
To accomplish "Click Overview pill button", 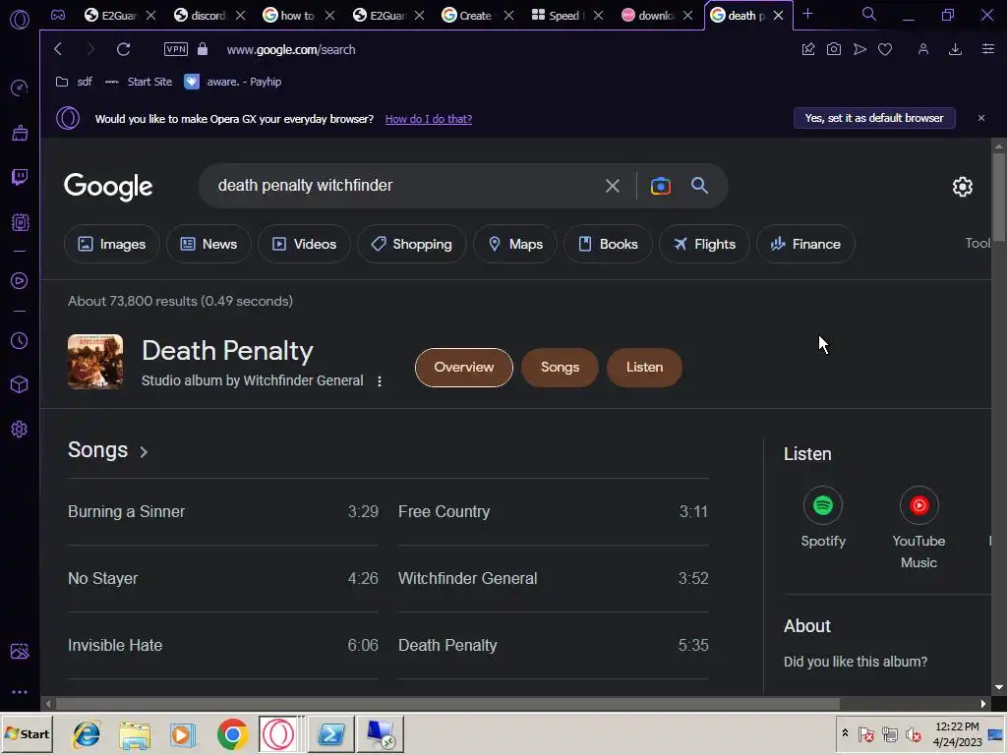I will [x=464, y=368].
